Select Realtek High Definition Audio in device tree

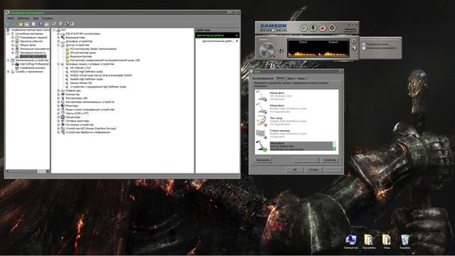click(87, 79)
